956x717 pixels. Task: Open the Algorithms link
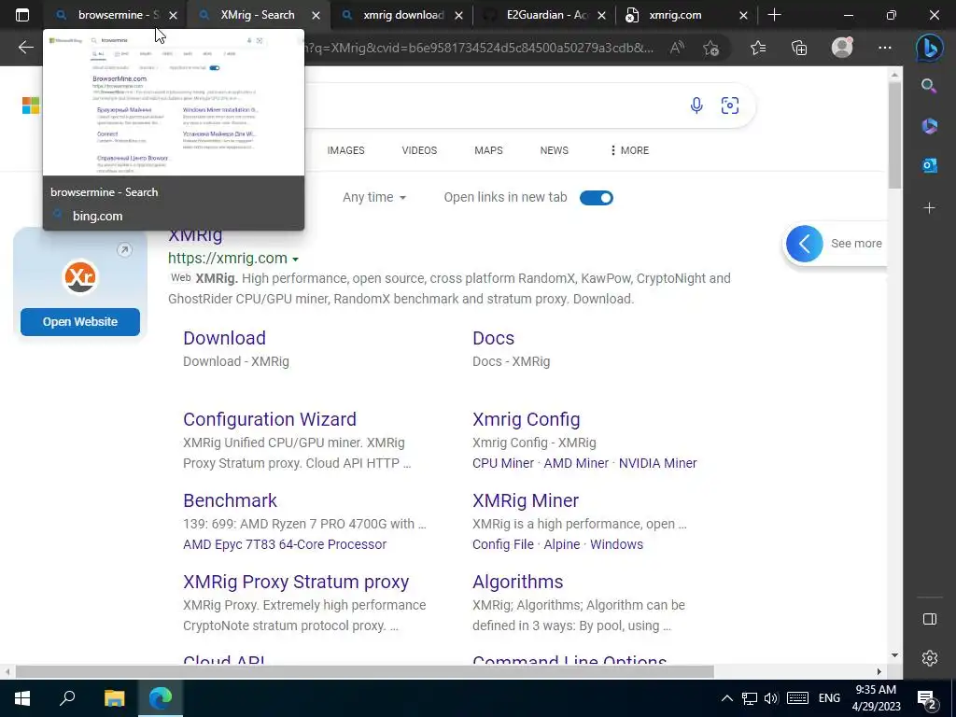point(517,582)
